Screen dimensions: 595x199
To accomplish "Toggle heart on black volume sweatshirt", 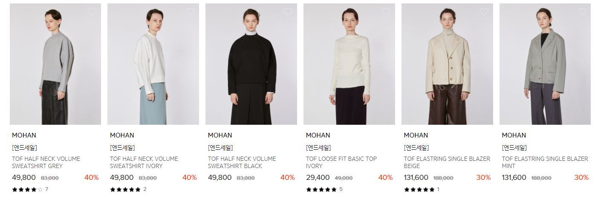I will (288, 12).
